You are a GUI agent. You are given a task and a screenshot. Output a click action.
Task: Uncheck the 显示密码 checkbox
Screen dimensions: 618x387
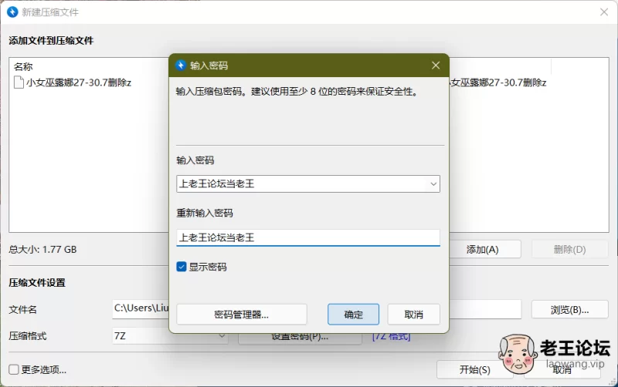click(182, 267)
